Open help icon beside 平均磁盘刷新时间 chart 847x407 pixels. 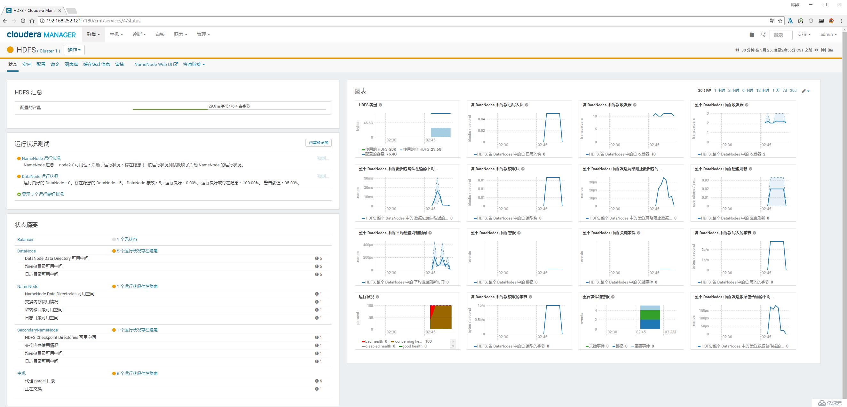coord(430,233)
